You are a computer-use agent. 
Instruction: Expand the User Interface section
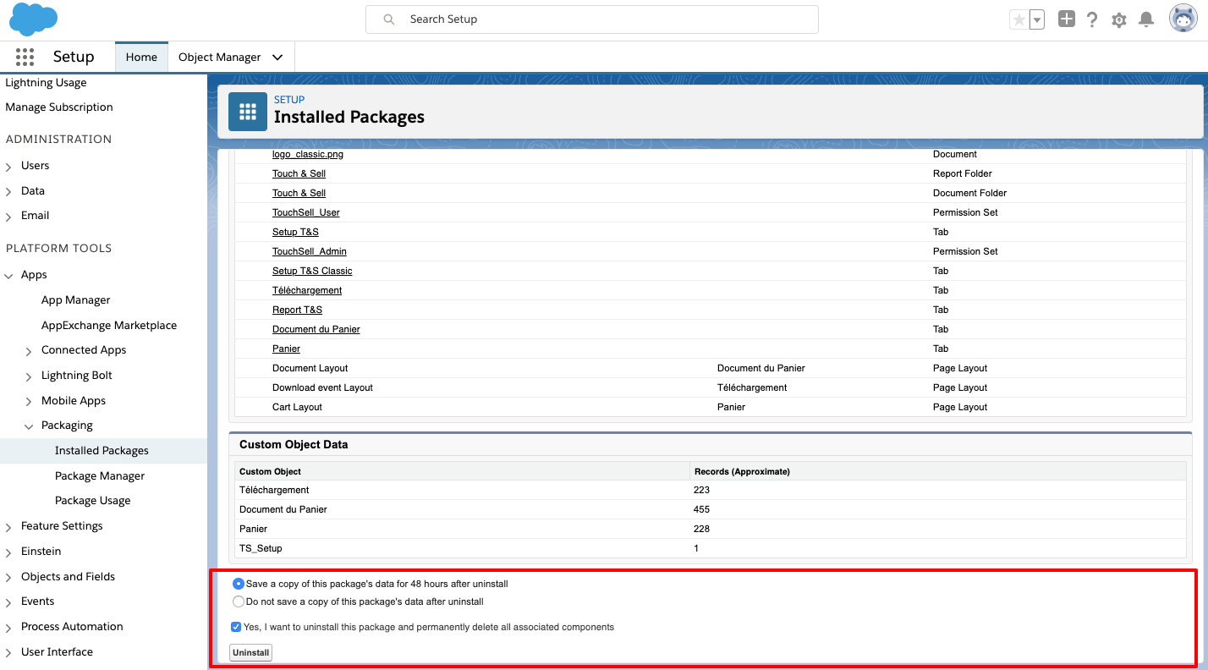click(8, 653)
